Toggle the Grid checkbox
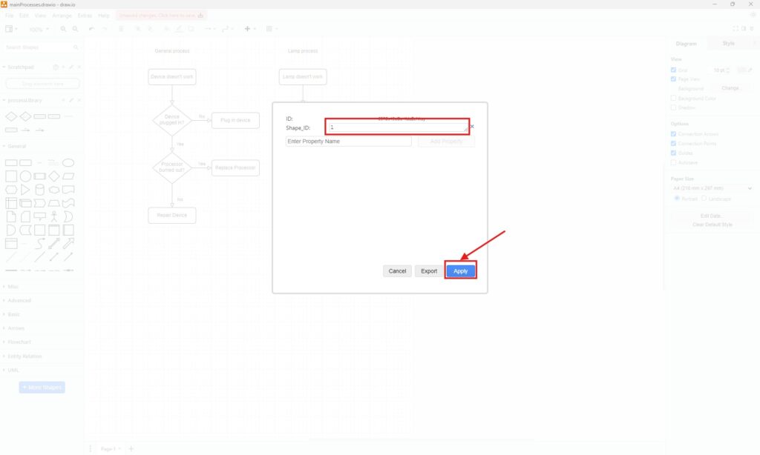 point(674,70)
